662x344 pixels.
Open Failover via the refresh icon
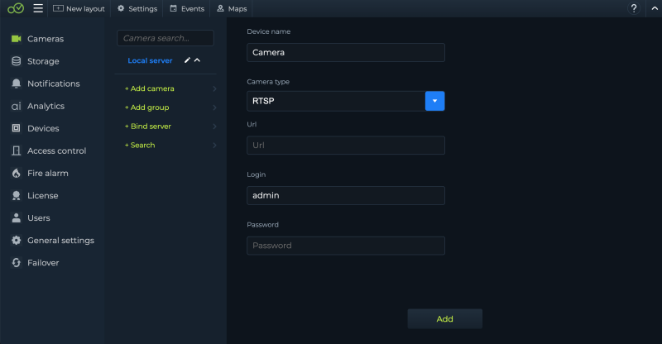pyautogui.click(x=16, y=262)
